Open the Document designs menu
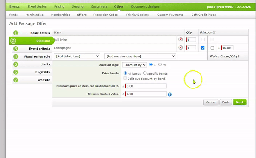256x158 pixels. tap(145, 6)
